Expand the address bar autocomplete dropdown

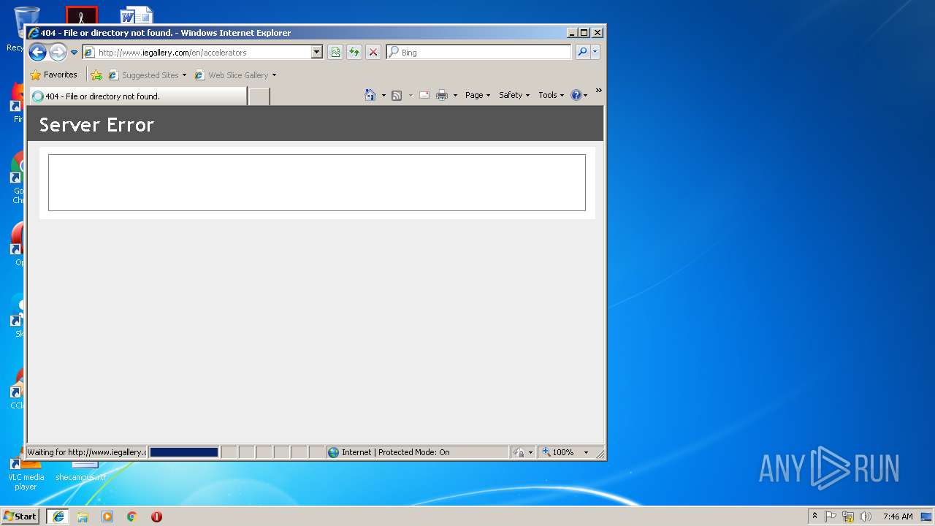(x=316, y=52)
